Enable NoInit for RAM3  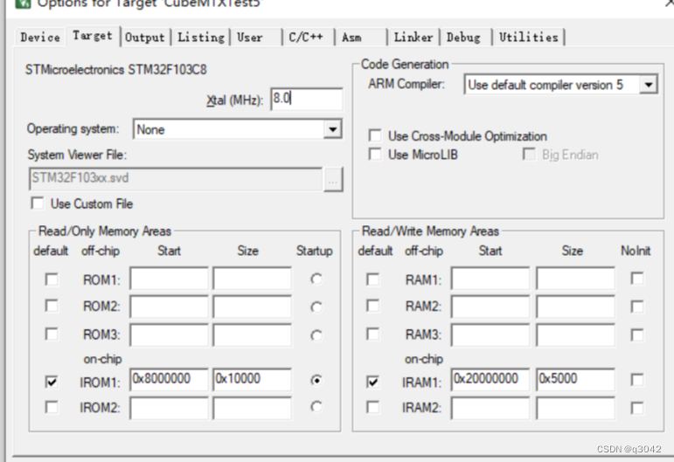pyautogui.click(x=637, y=334)
